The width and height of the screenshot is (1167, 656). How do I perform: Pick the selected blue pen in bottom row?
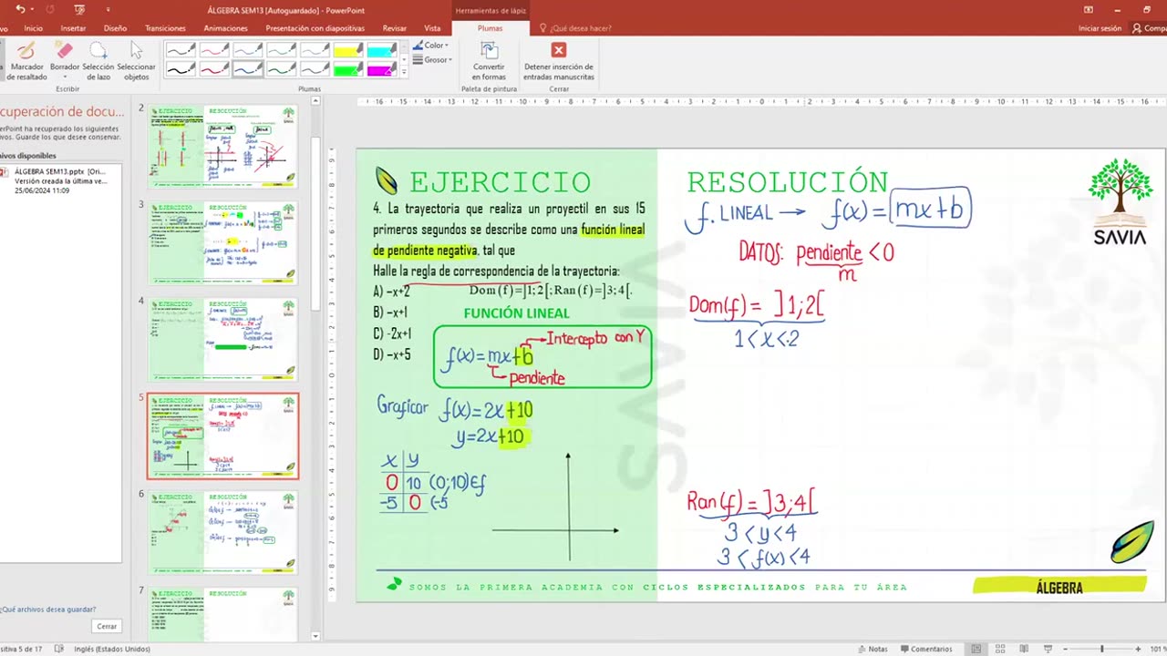[x=248, y=68]
